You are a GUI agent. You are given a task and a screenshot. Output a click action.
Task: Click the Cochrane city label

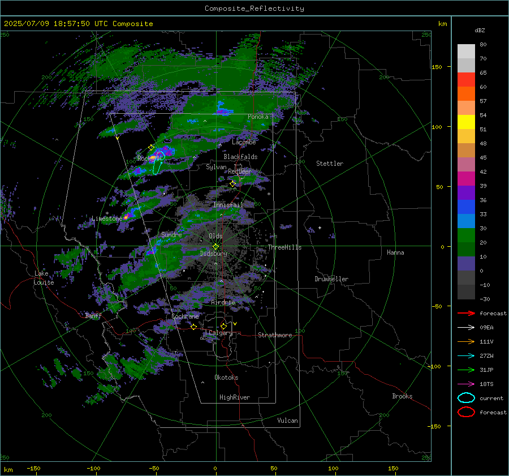tap(185, 316)
